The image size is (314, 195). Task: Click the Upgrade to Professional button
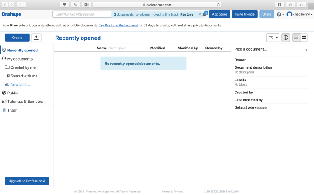[27, 181]
